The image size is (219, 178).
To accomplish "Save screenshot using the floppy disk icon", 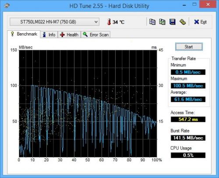I will point(173,22).
